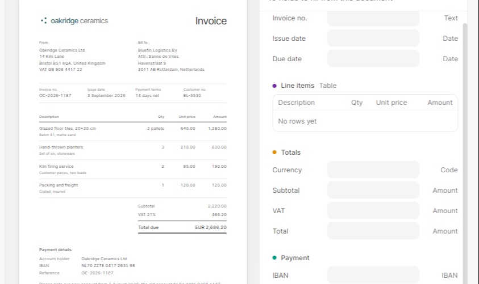This screenshot has width=479, height=284.
Task: Click the Invoice no. input field
Action: point(373,18)
